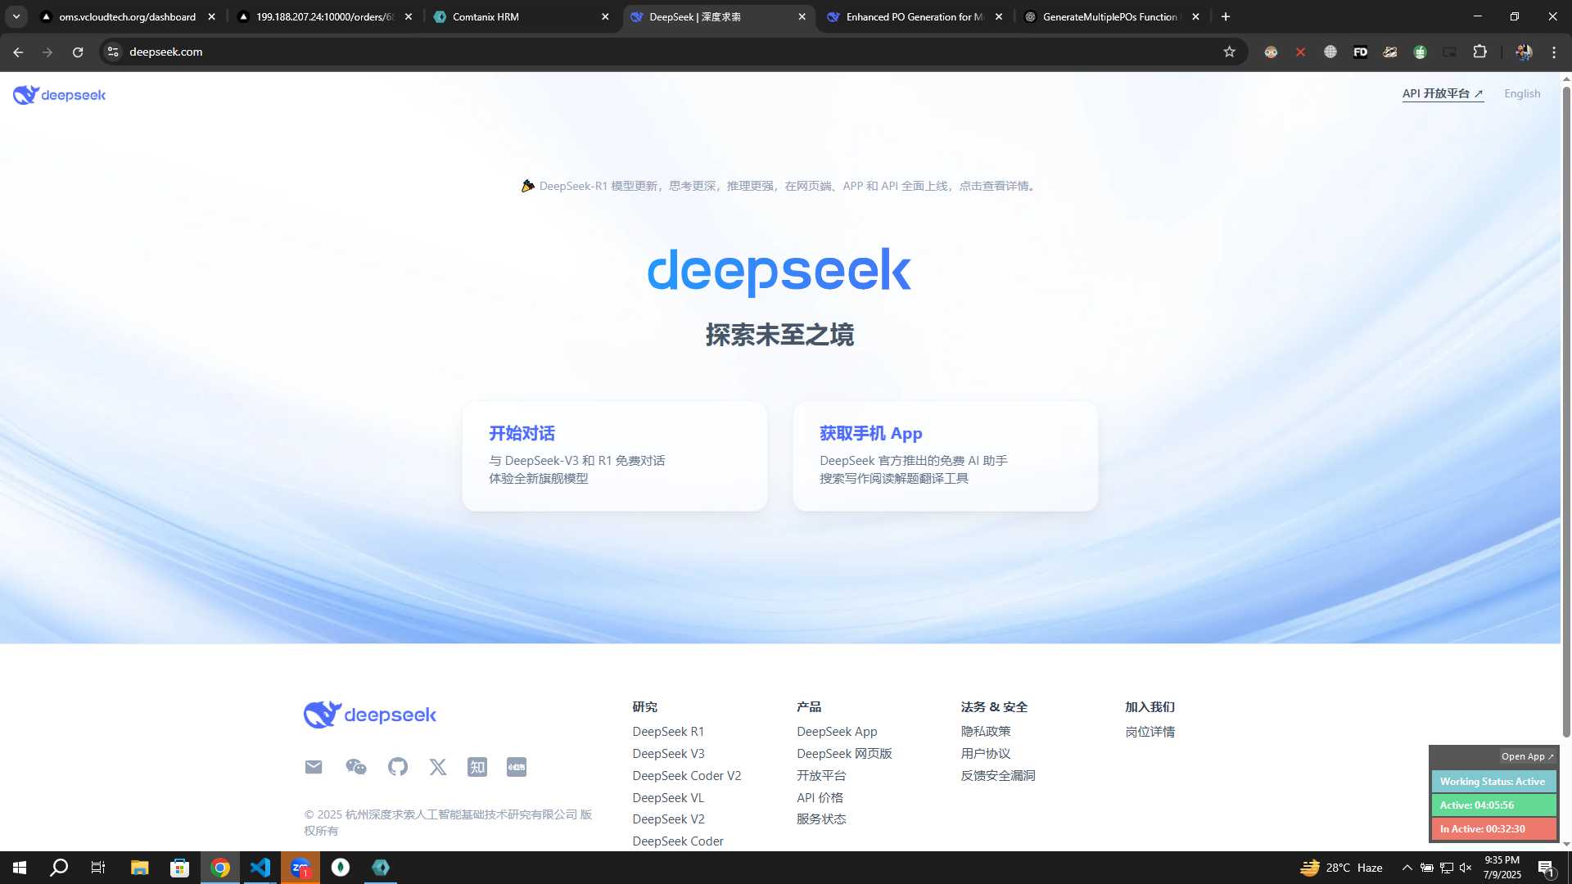Open the Chrome extensions puzzle icon
This screenshot has width=1572, height=884.
pos(1479,52)
